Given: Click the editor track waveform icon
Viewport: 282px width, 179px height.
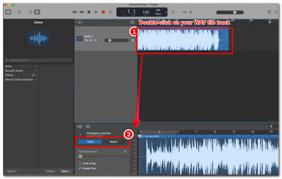Looking at the screenshot, I should [81, 134].
